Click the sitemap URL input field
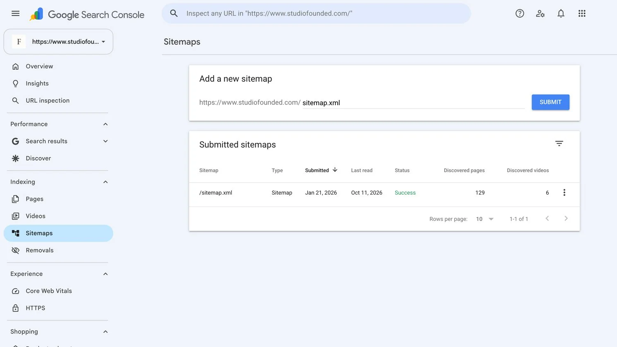 [413, 103]
